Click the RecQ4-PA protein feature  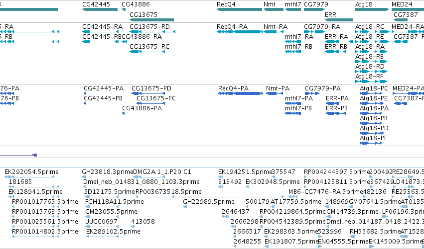click(x=240, y=93)
